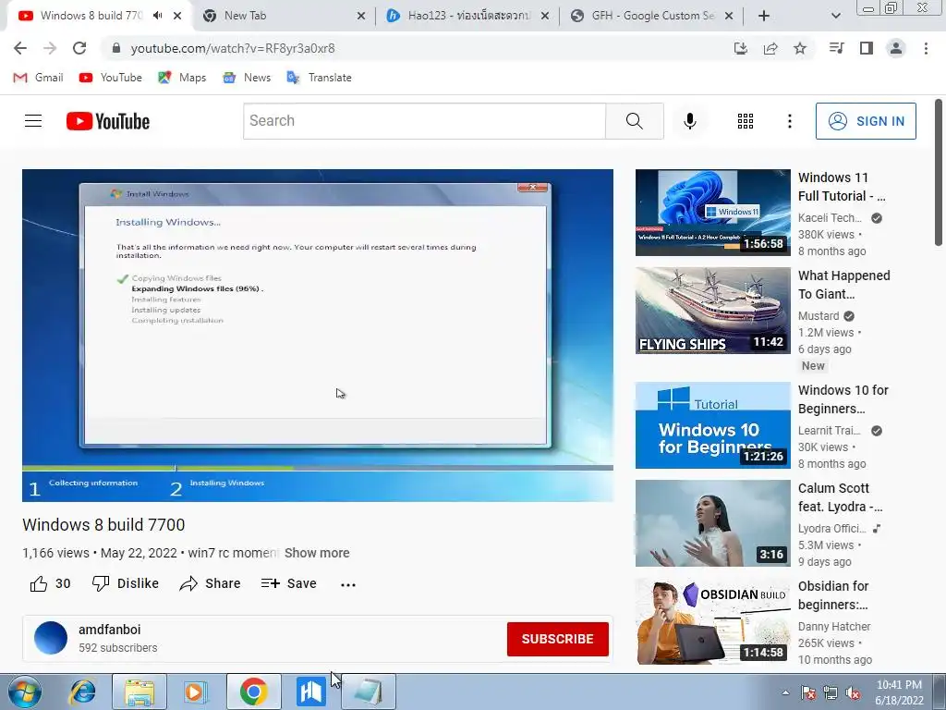
Task: Click the page vertical scrollbar
Action: [939, 172]
